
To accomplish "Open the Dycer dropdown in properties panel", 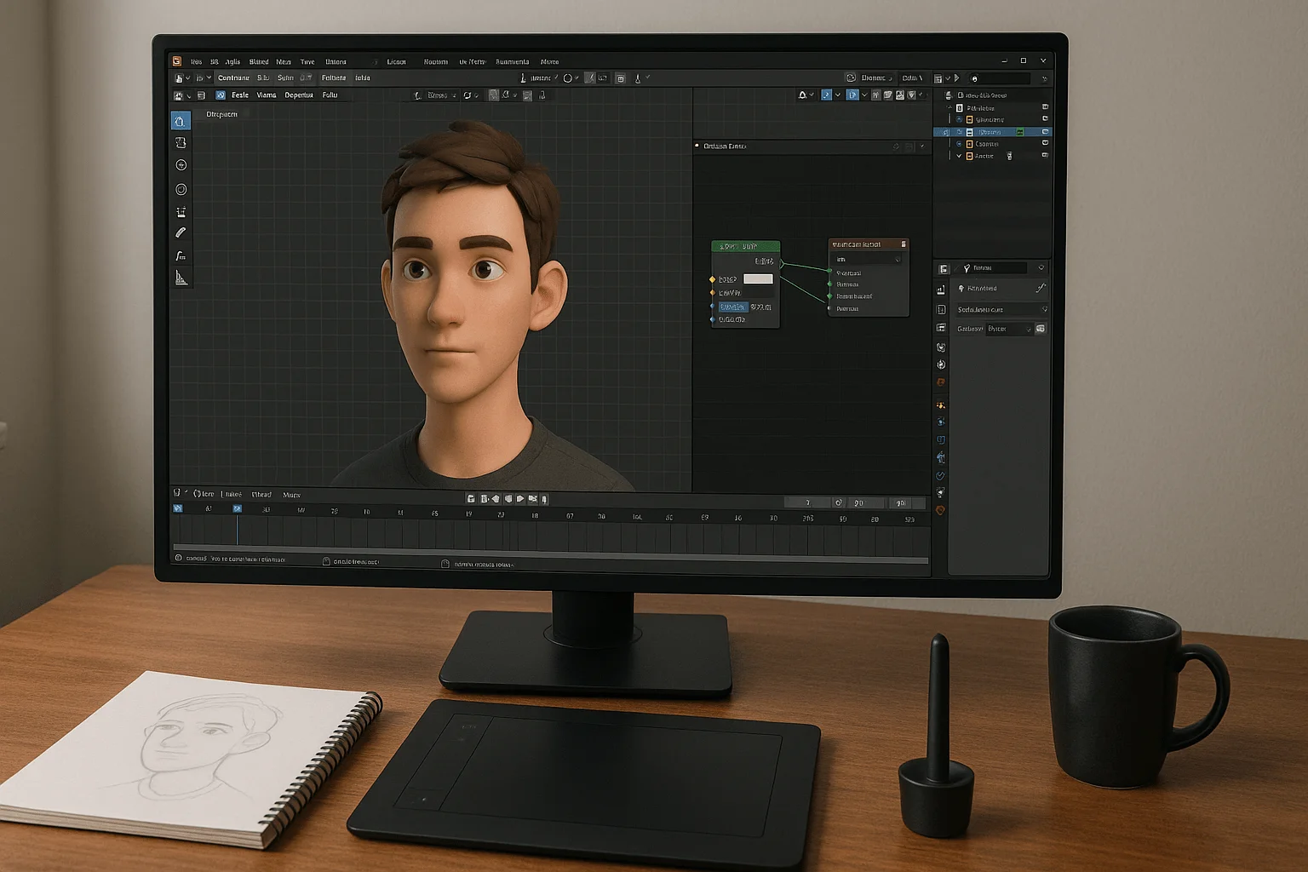I will [1010, 329].
